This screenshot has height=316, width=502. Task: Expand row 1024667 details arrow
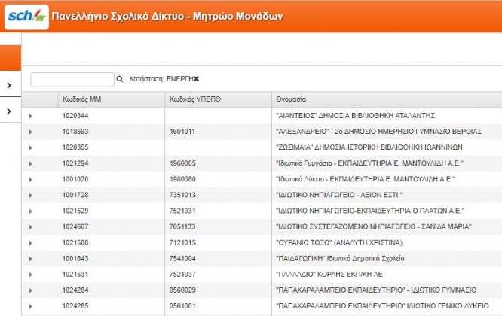30,227
